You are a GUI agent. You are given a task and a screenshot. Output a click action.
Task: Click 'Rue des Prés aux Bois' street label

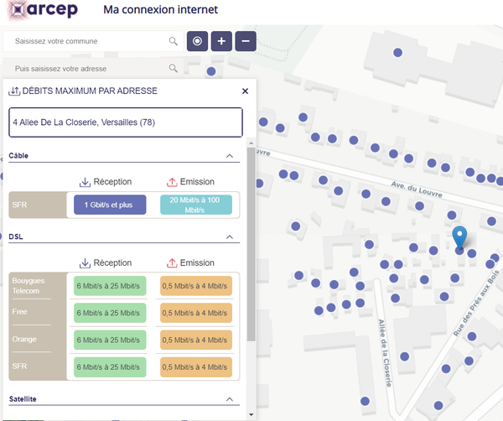tap(476, 304)
